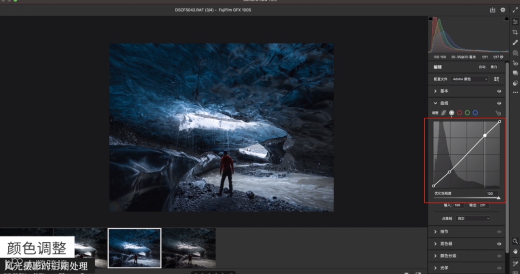Select the green channel curve circle
This screenshot has height=274, width=520.
[x=467, y=113]
